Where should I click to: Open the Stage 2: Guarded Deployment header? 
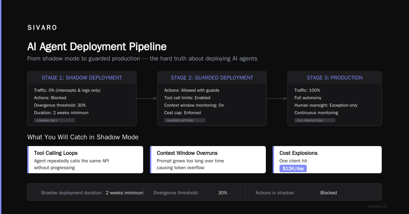[212, 78]
